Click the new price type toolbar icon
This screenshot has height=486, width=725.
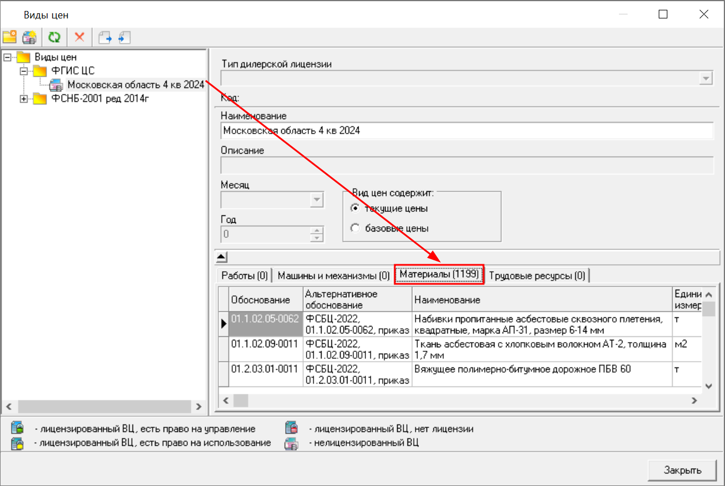29,37
